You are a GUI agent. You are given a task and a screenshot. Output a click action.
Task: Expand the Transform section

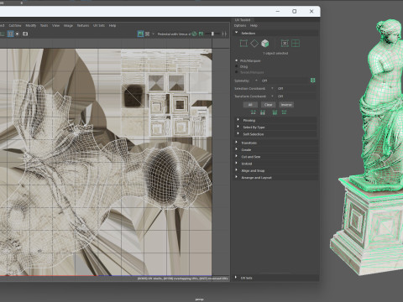[276, 143]
